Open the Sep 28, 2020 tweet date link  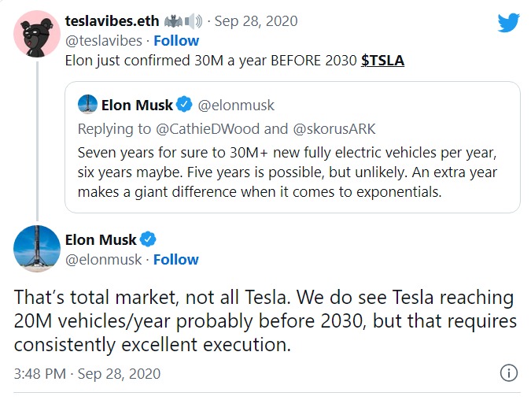[x=256, y=21]
